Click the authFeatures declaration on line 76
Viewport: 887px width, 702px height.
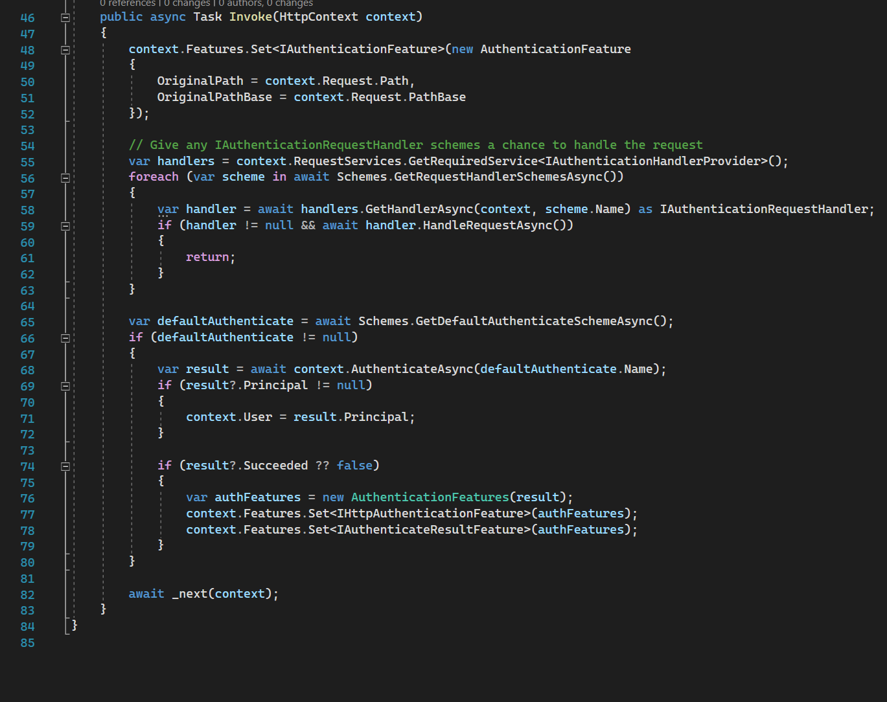[x=258, y=497]
